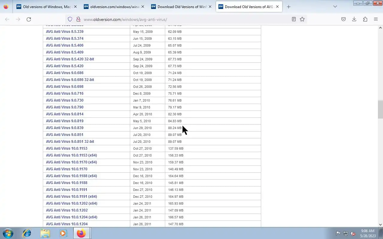Open AVG Anti Virus 10.0.1204 (x64) link
Viewport: 383px width, 239px height.
coord(72,217)
